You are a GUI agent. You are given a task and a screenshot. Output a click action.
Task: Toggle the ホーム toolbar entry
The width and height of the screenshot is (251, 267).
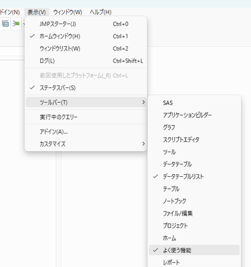tap(194, 238)
